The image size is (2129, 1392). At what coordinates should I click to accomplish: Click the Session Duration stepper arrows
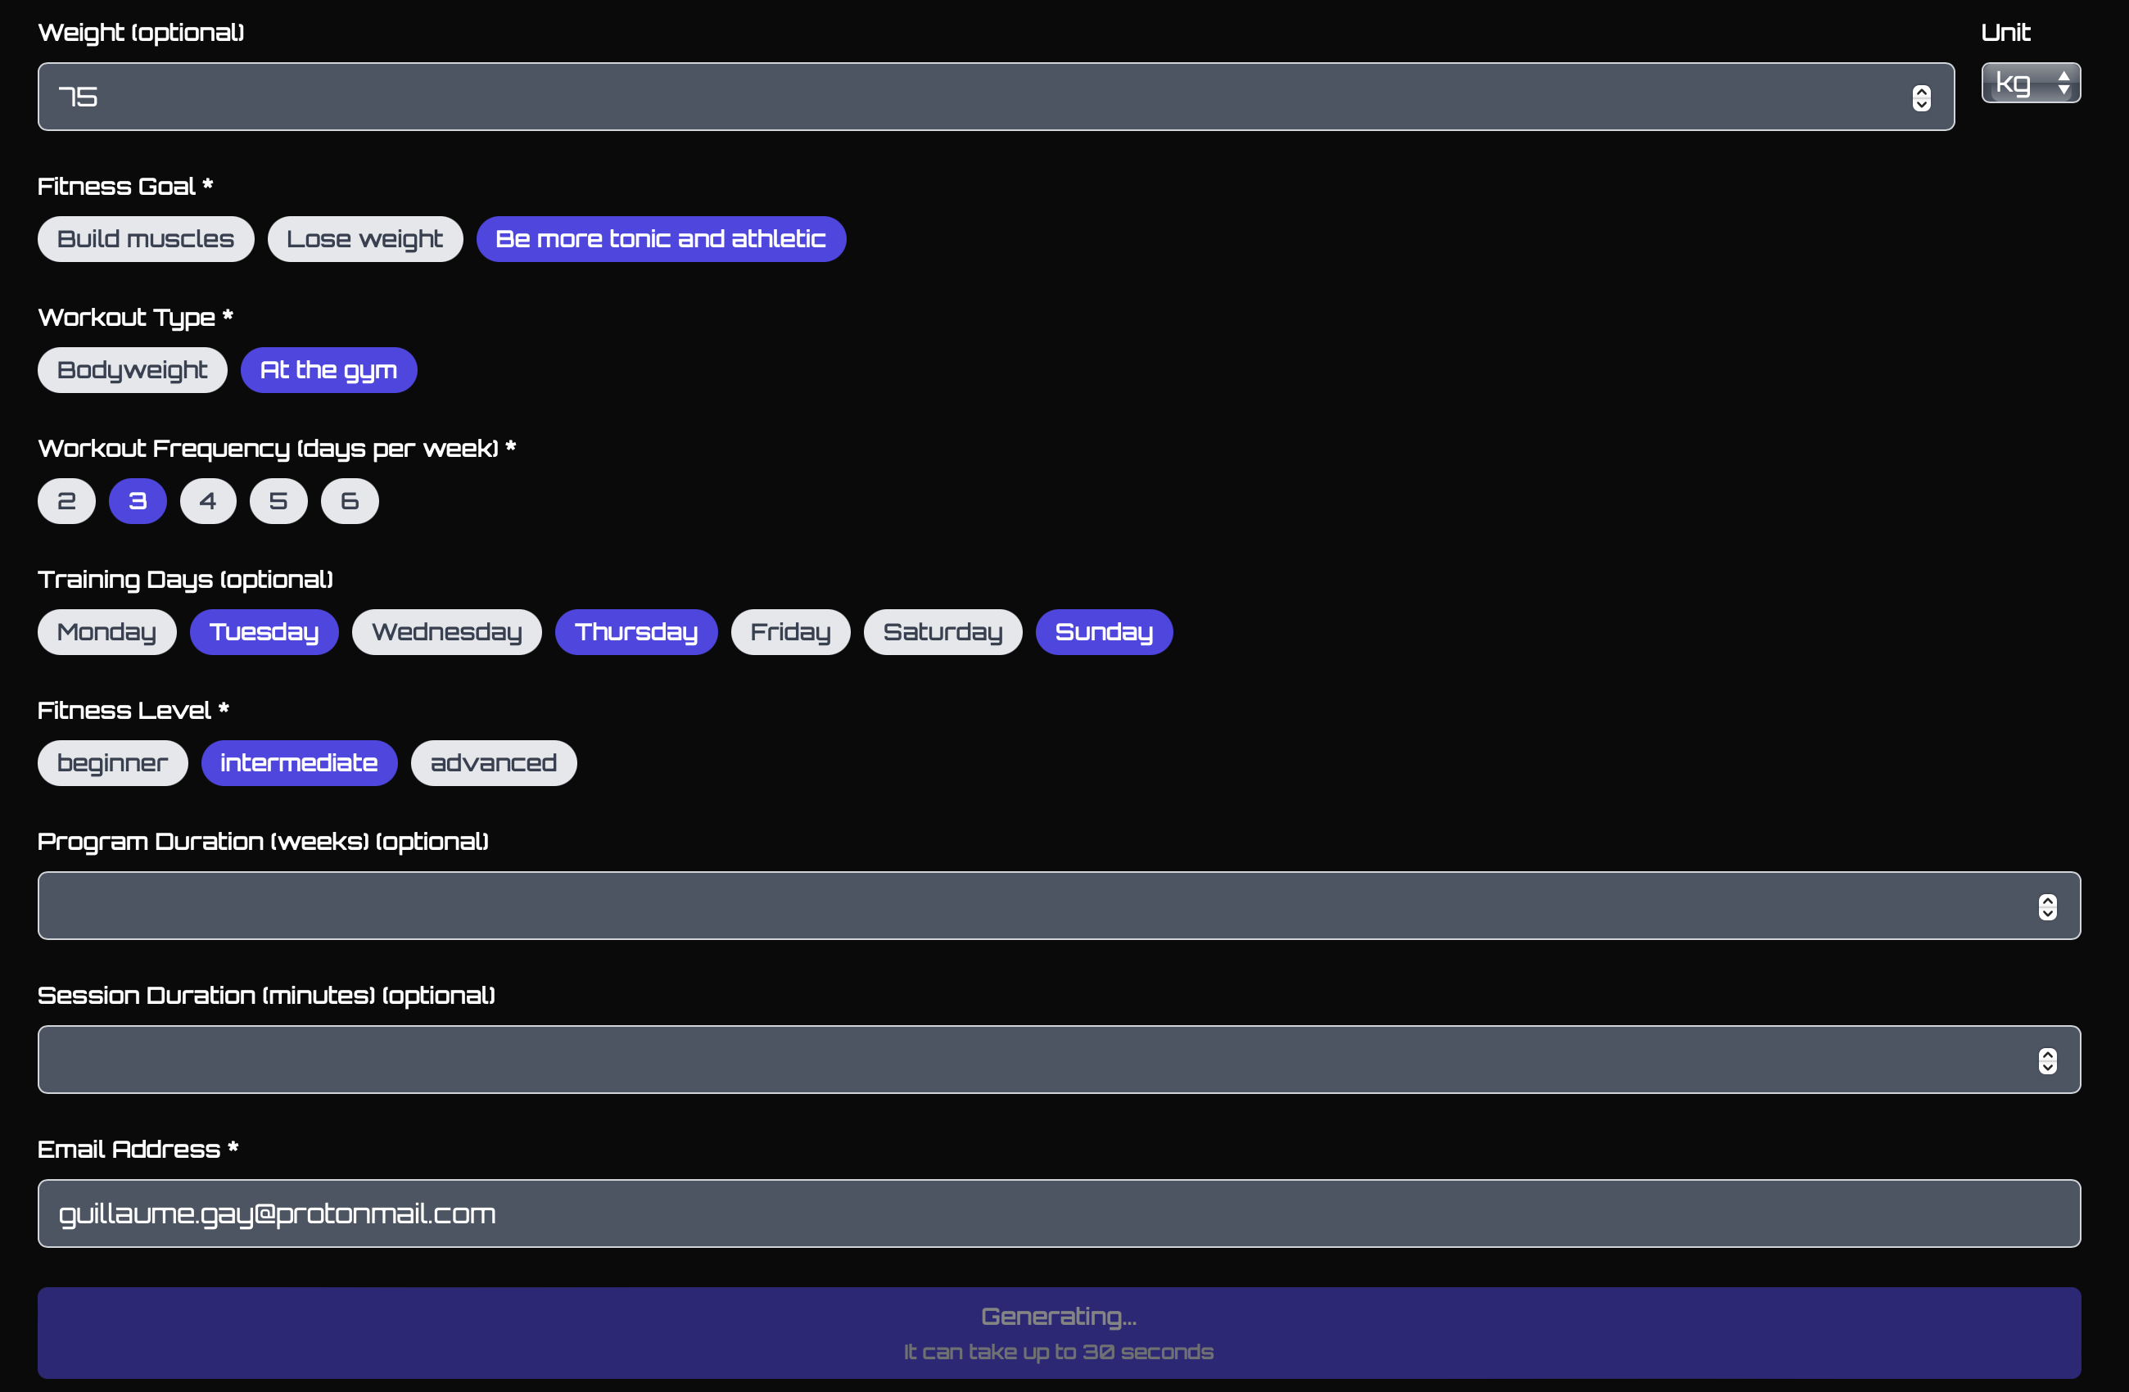pos(2046,1060)
